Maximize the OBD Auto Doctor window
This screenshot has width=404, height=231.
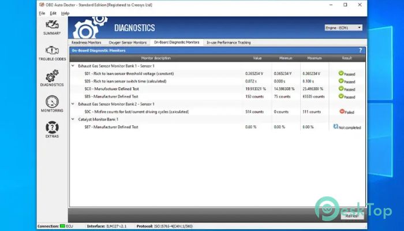tap(345, 5)
